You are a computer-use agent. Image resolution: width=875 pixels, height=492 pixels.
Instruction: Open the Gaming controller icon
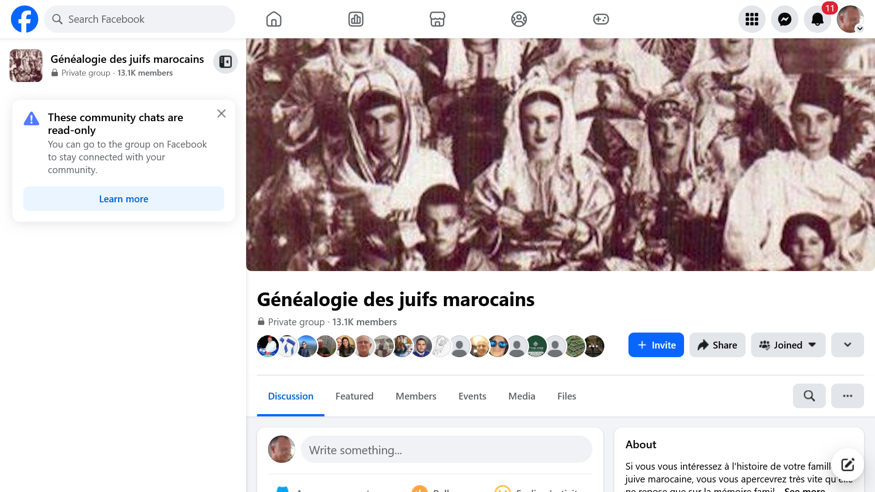601,19
